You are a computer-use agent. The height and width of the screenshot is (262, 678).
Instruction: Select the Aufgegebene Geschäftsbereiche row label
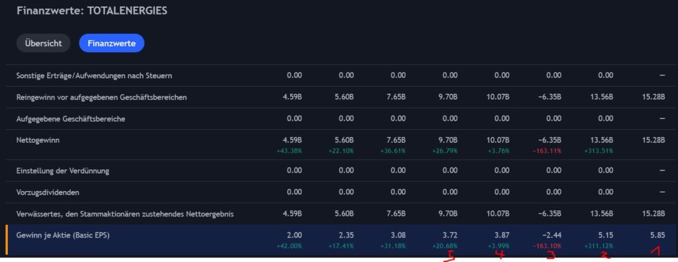[70, 119]
